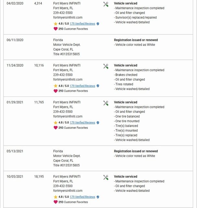
Task: View 179 Verified Reviews for the 01/29/2021 service
Action: (82, 123)
